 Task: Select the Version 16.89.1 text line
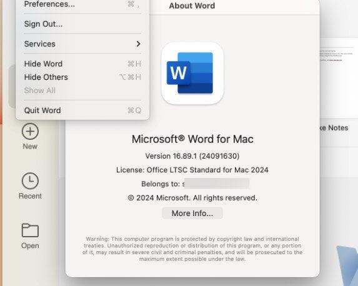coord(192,156)
